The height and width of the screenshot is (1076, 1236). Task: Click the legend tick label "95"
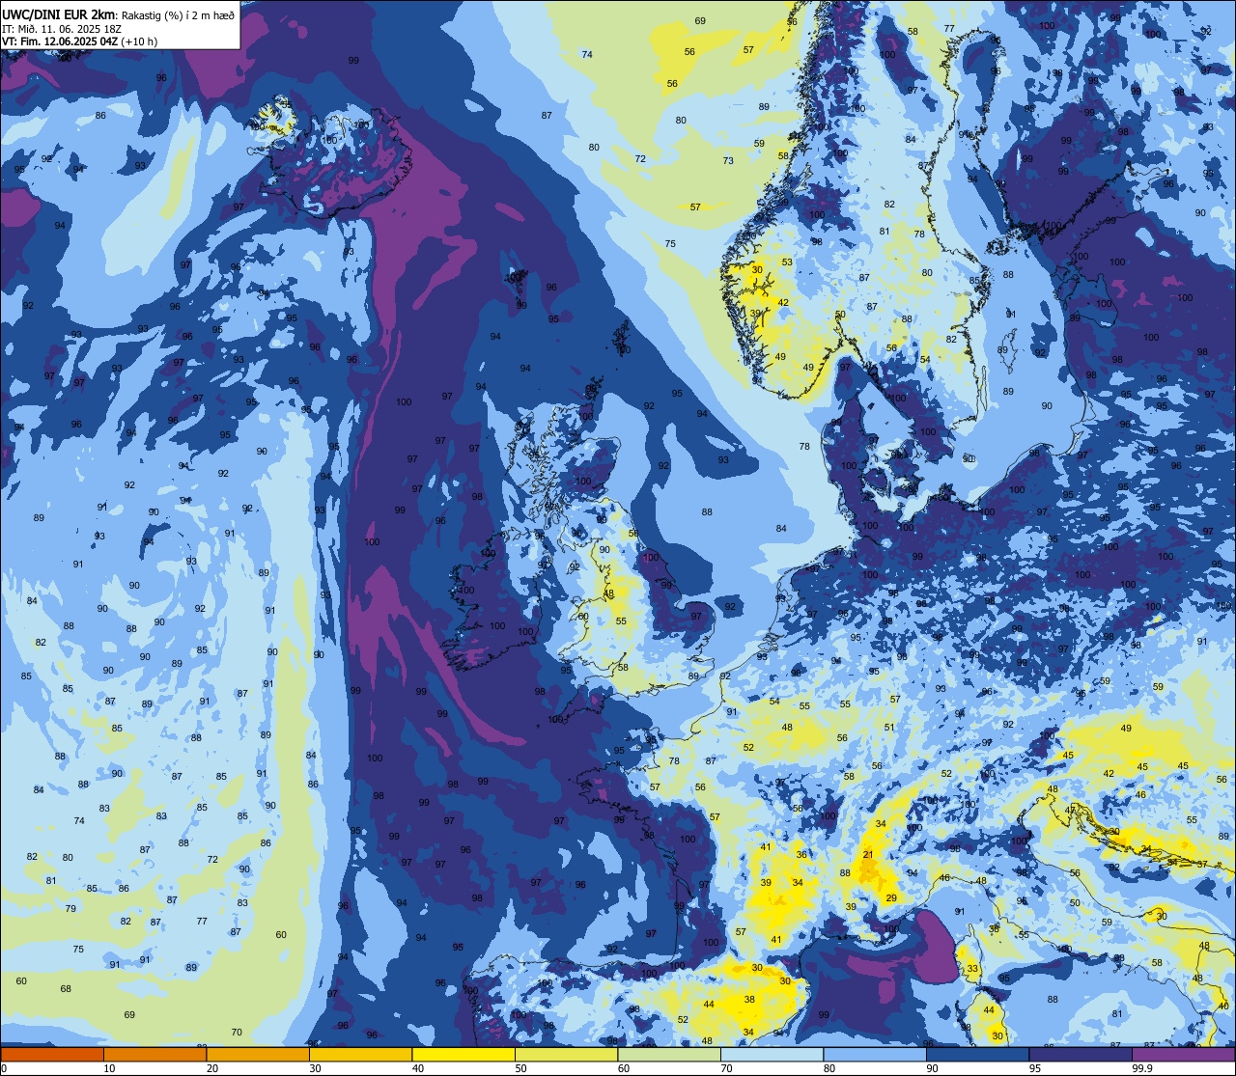[1035, 1068]
